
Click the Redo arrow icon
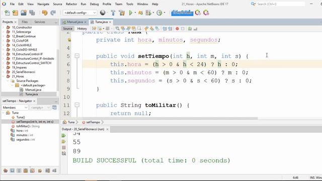click(x=53, y=13)
